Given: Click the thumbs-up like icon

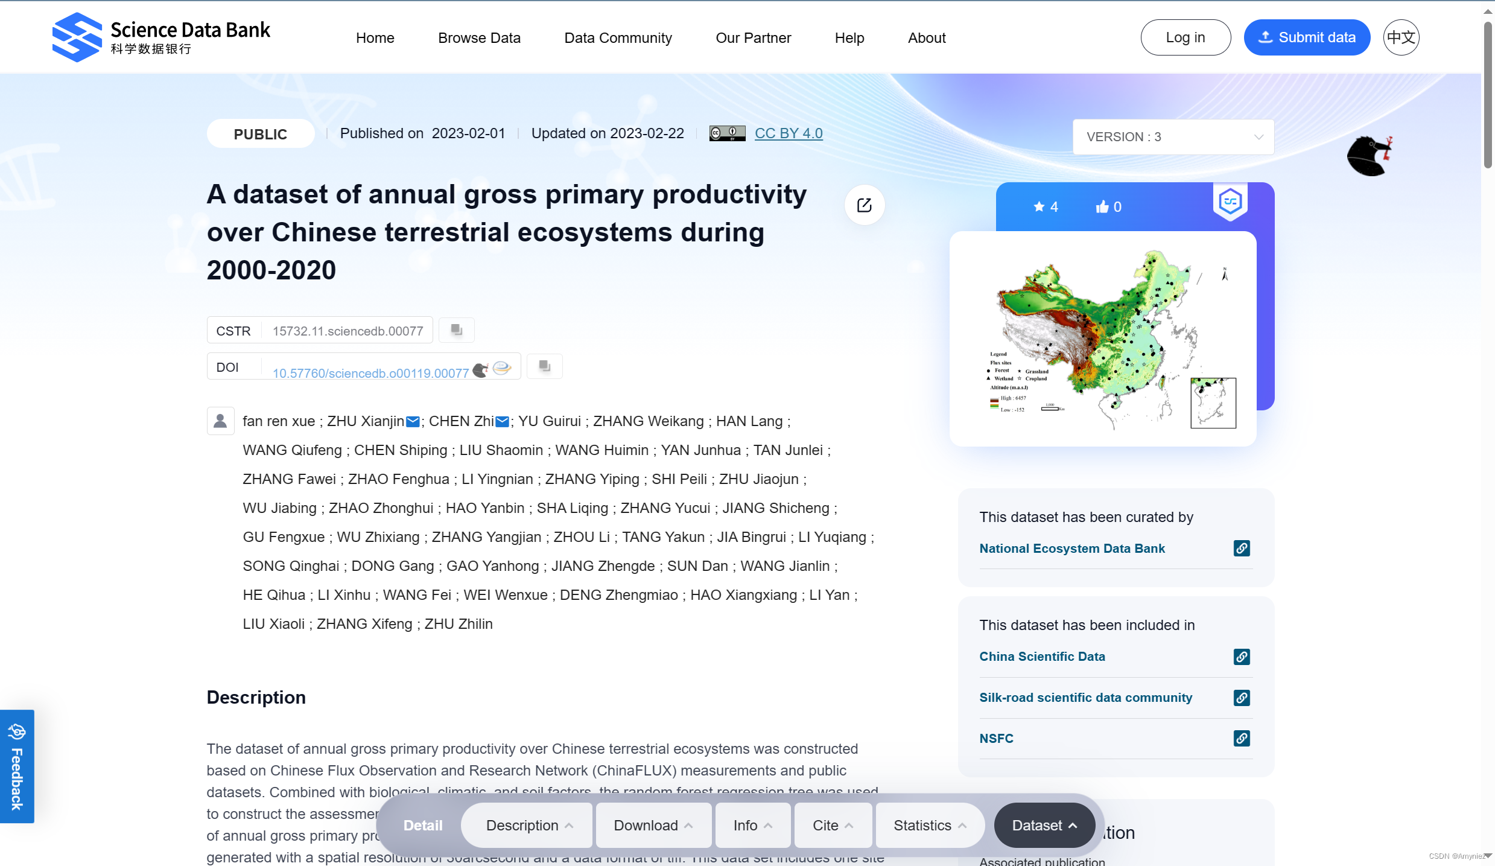Looking at the screenshot, I should 1102,207.
